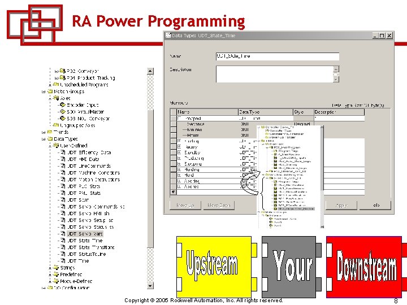This screenshot has width=407, height=305.
Task: Select UDT State Time in tree
Action: coord(85,241)
